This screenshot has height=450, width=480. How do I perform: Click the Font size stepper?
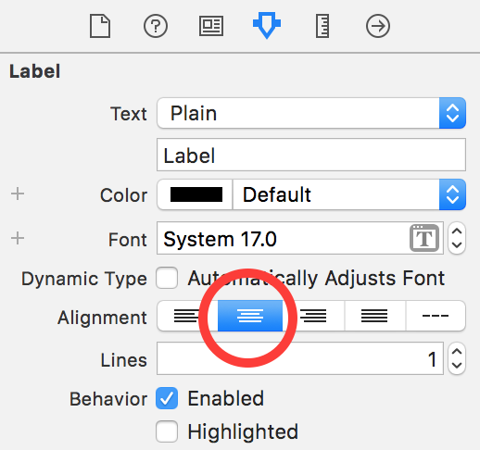(x=457, y=238)
